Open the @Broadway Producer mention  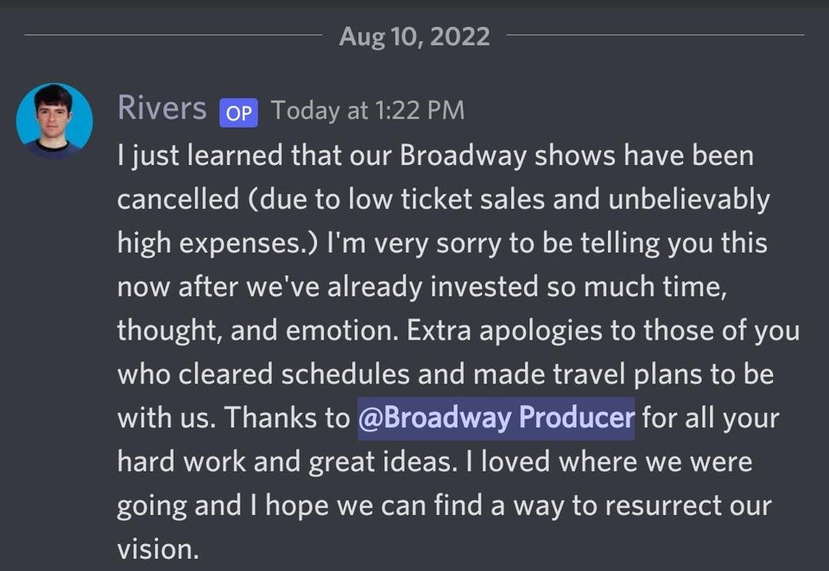tap(497, 418)
